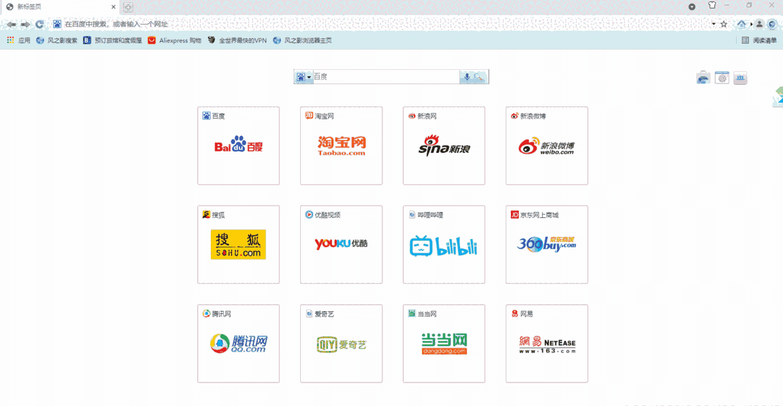Viewport: 783px width, 406px height.
Task: Select the 新标签页 tab
Action: point(61,7)
